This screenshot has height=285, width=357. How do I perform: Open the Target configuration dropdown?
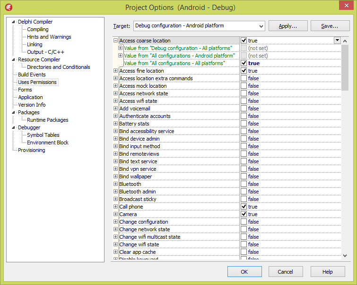[261, 26]
